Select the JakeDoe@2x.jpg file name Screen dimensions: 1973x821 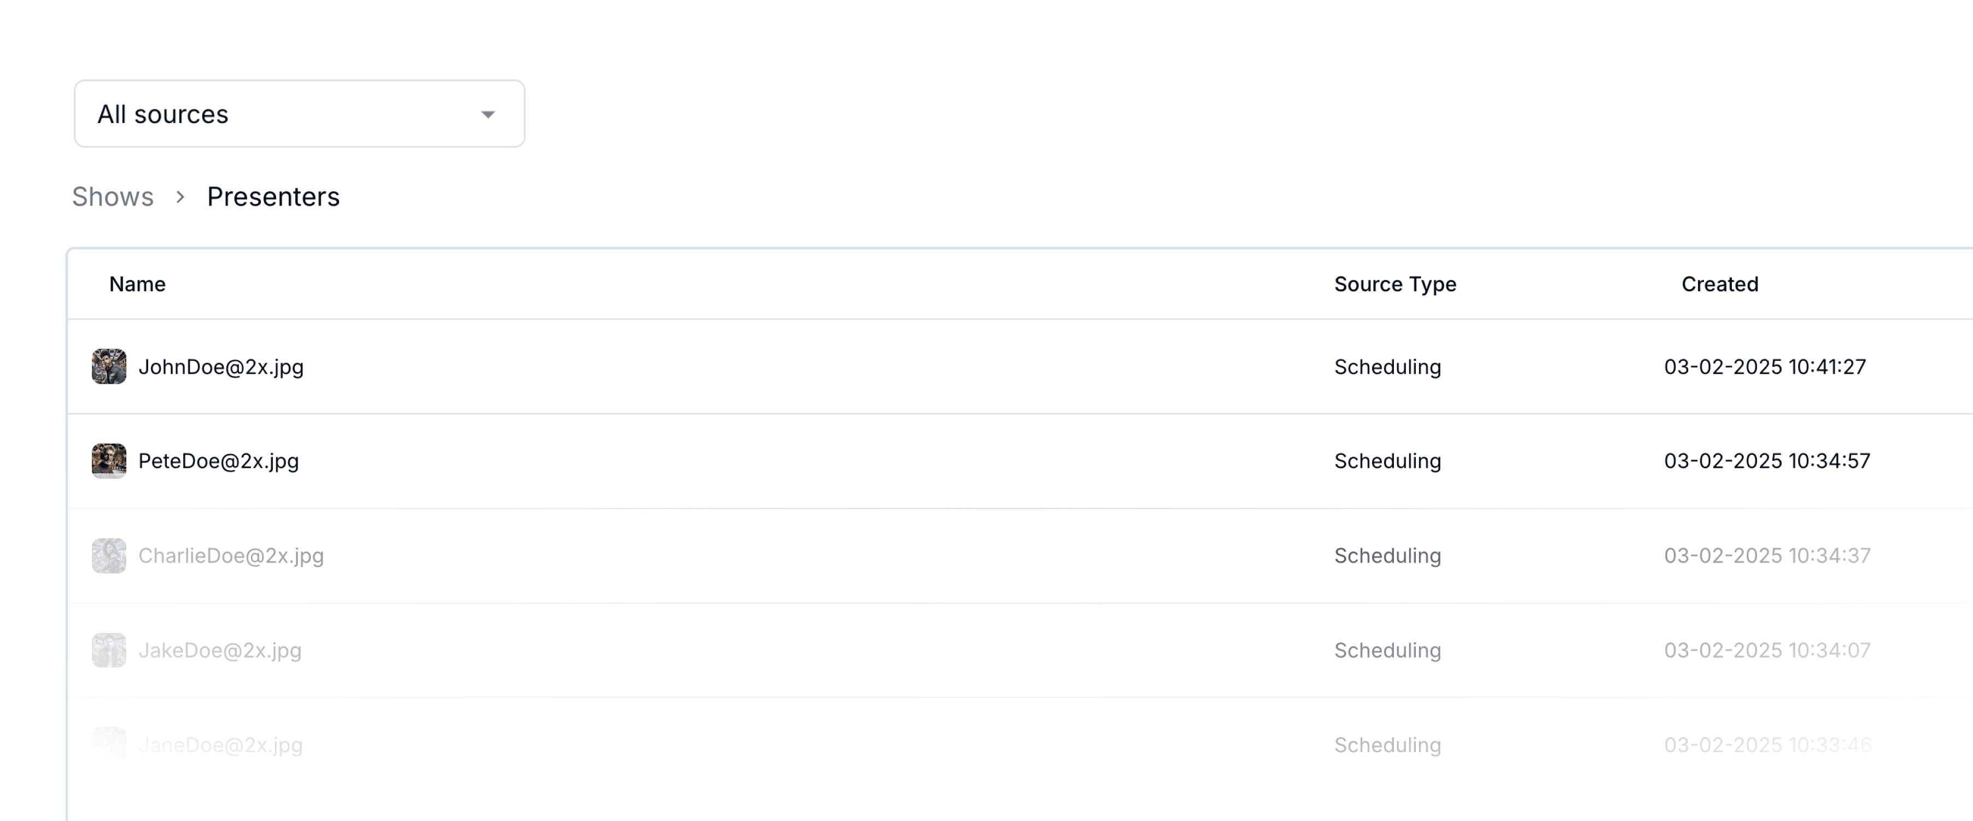[220, 651]
